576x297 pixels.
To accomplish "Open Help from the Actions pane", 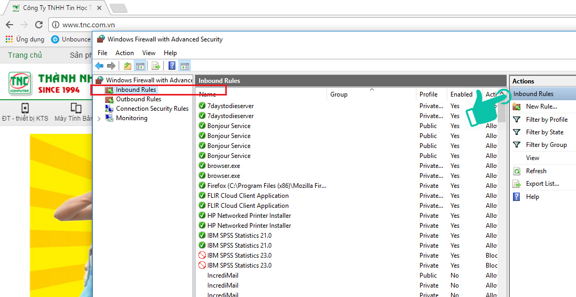I will [x=532, y=197].
